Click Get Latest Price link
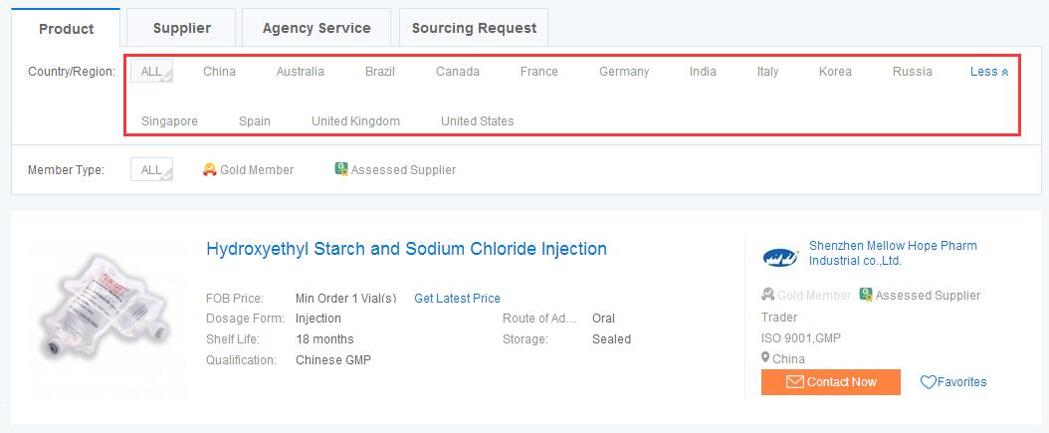Viewport: 1049px width, 433px height. click(457, 298)
